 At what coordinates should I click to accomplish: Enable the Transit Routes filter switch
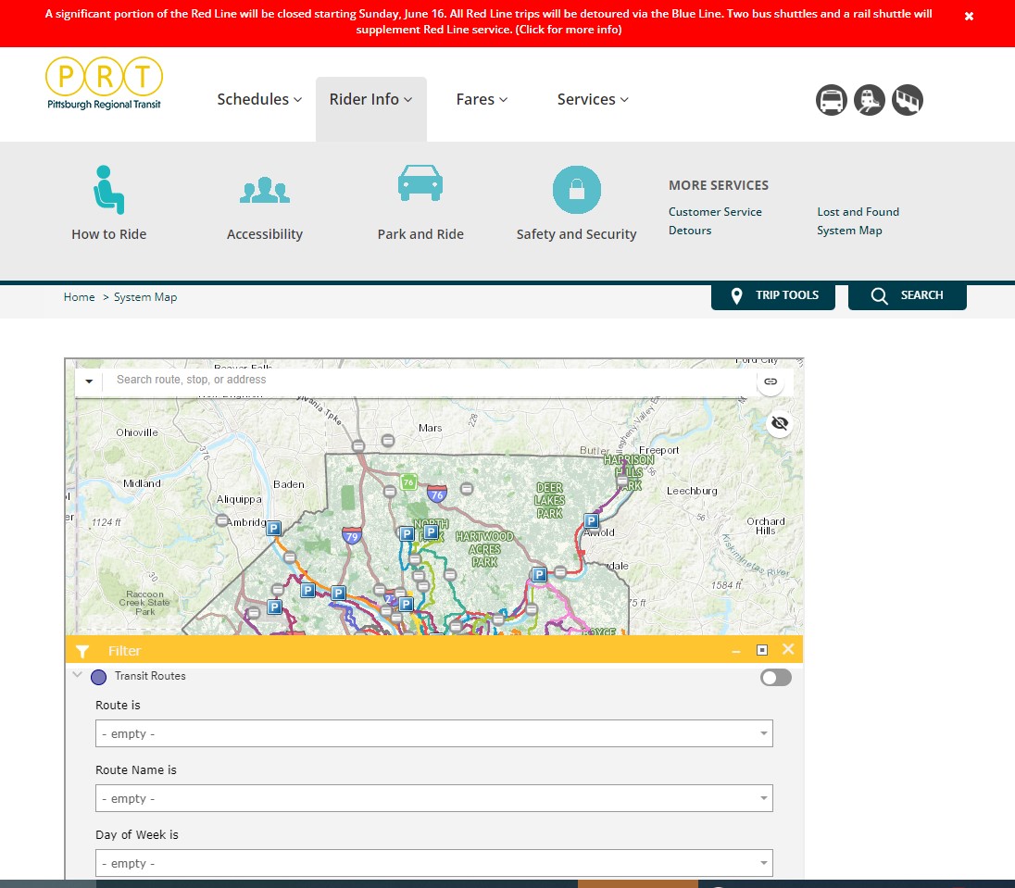tap(775, 677)
